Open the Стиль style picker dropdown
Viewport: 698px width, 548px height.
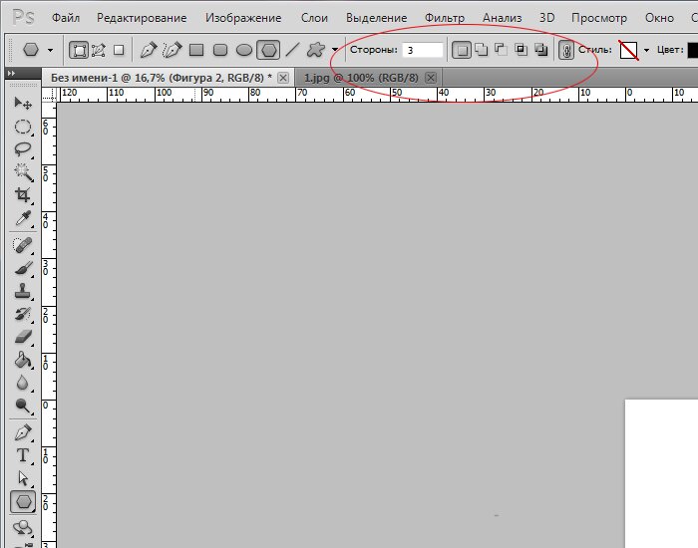click(x=646, y=50)
